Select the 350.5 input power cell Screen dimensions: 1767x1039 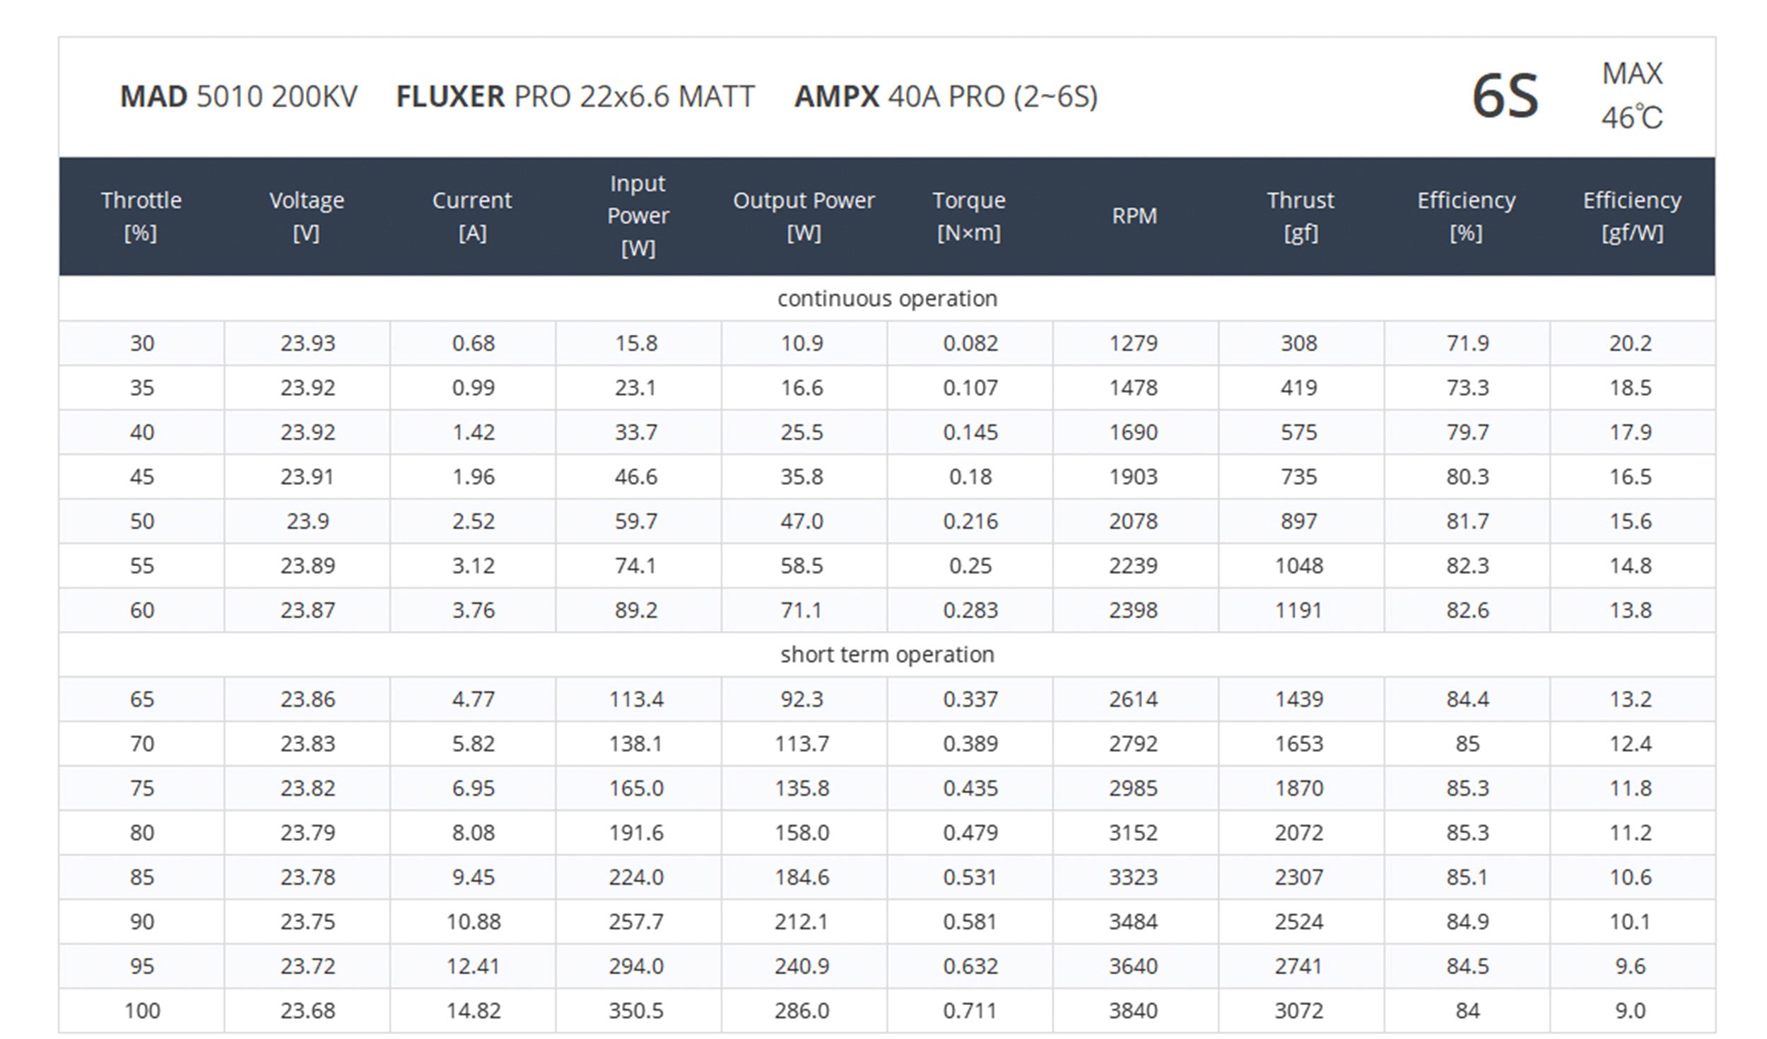click(x=636, y=1011)
